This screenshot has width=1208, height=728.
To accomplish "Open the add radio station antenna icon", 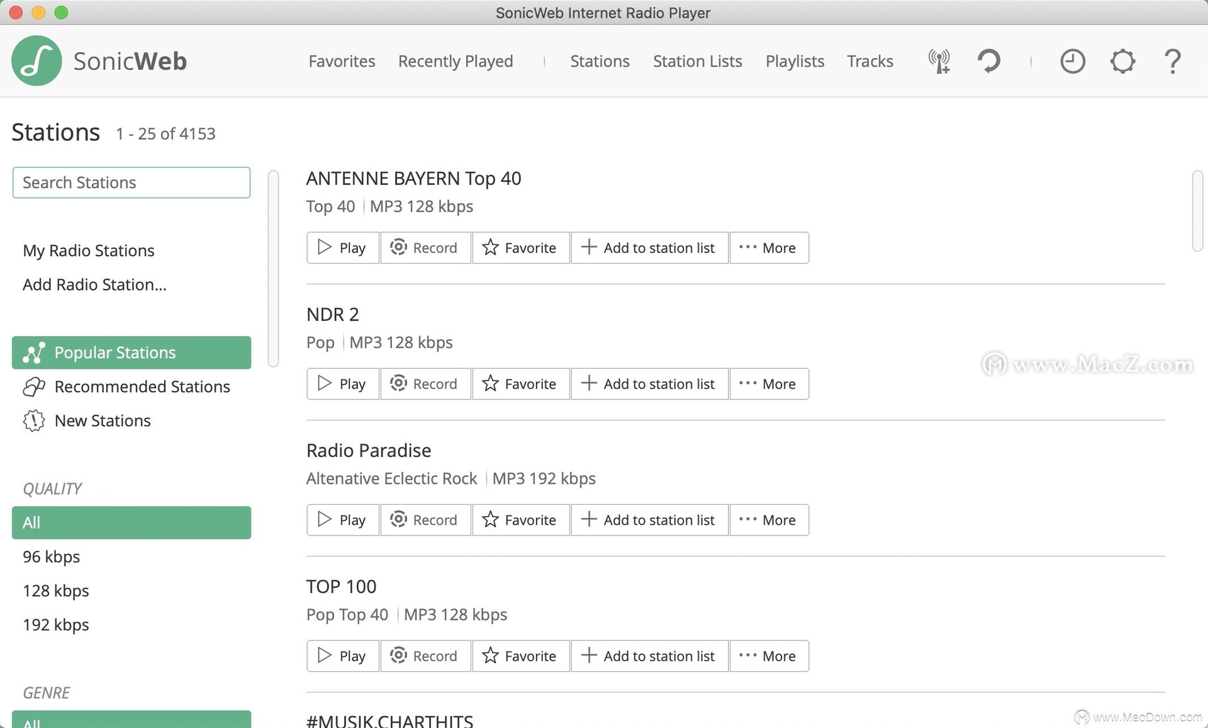I will tap(939, 61).
